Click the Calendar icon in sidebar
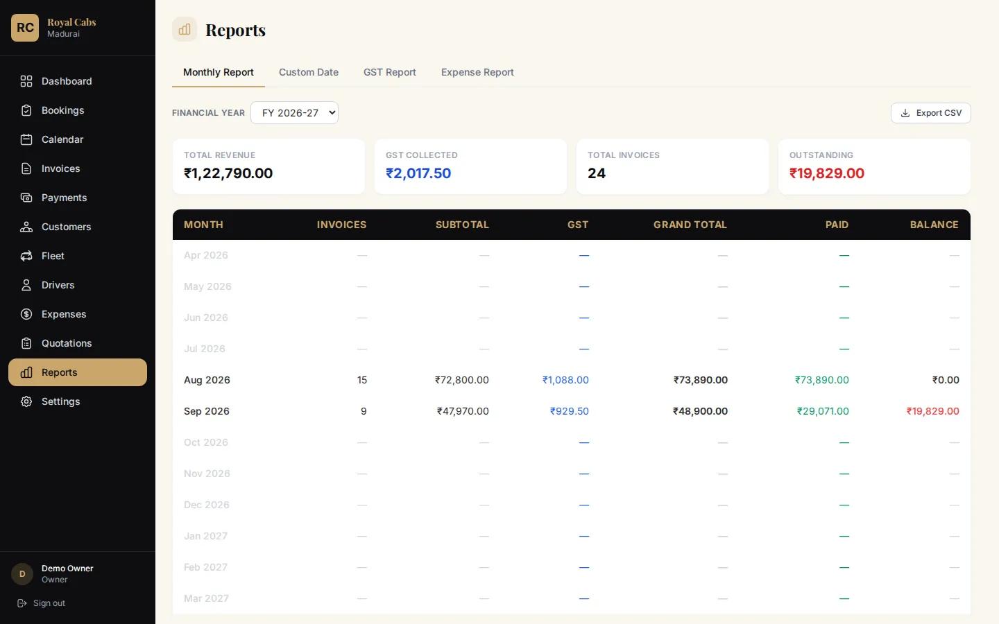This screenshot has height=624, width=999. pos(26,139)
